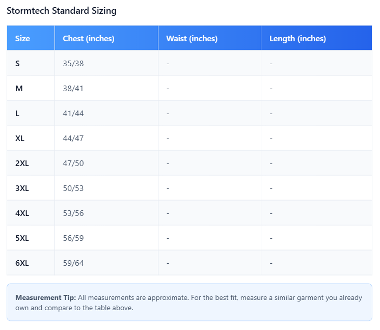Click the S size cell
380x330 pixels.
(x=31, y=64)
